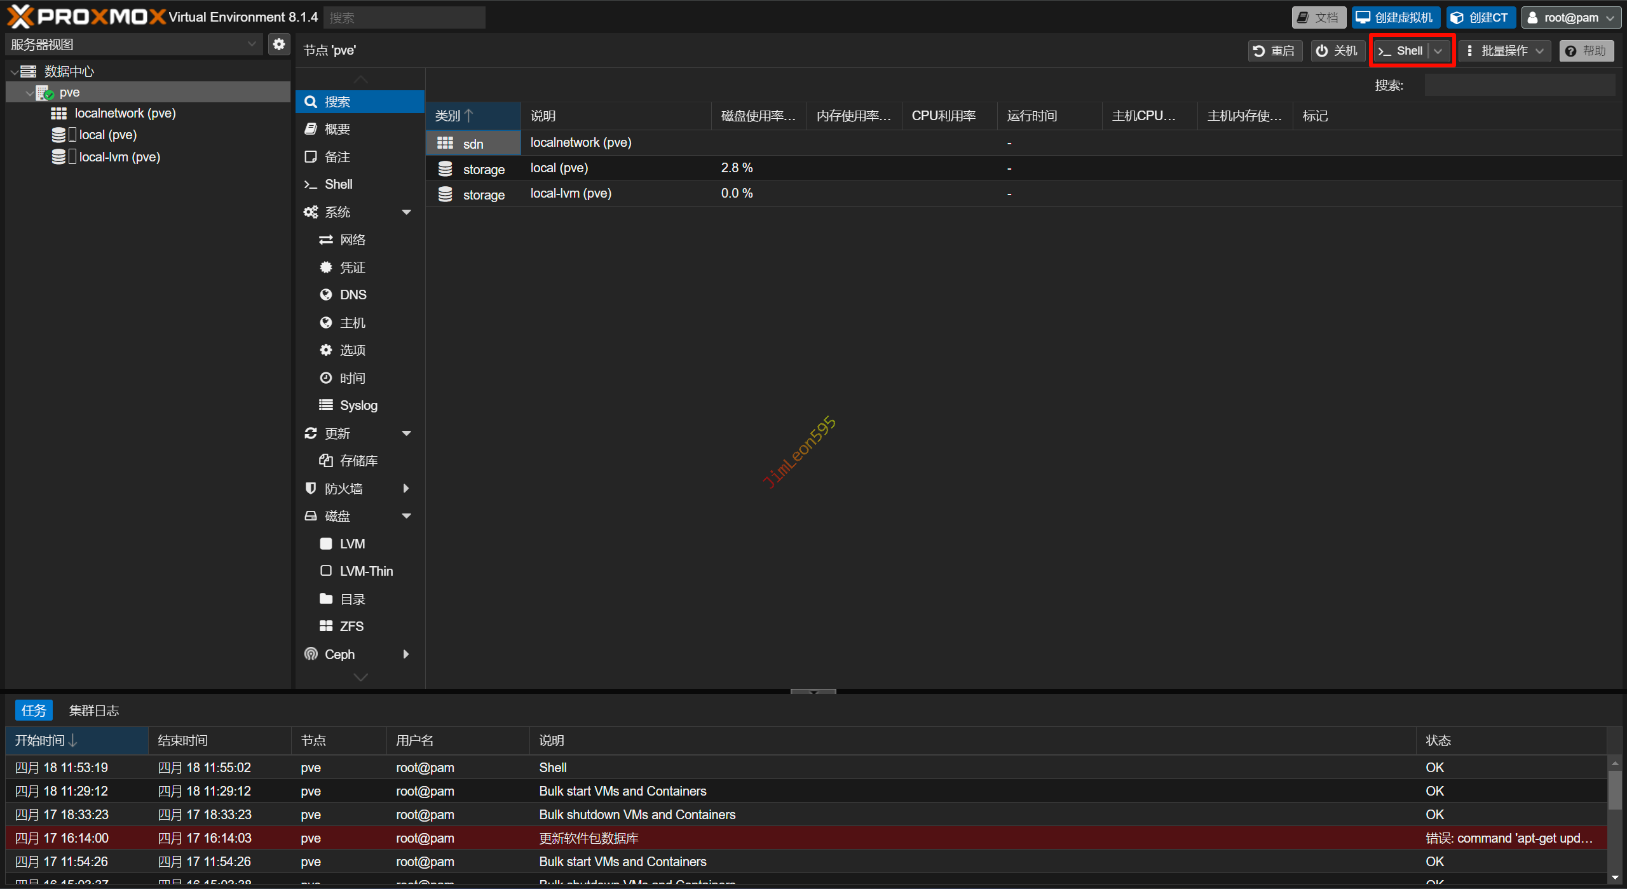The height and width of the screenshot is (889, 1627).
Task: Open the Ceph section icon
Action: point(311,654)
